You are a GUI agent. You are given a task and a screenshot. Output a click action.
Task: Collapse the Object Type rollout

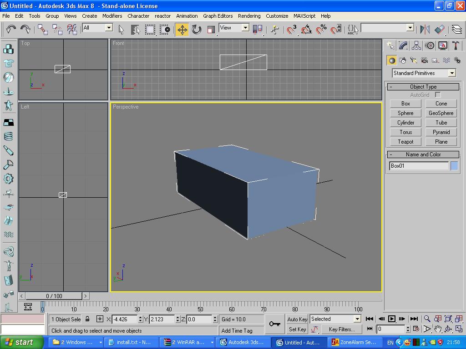pos(423,87)
